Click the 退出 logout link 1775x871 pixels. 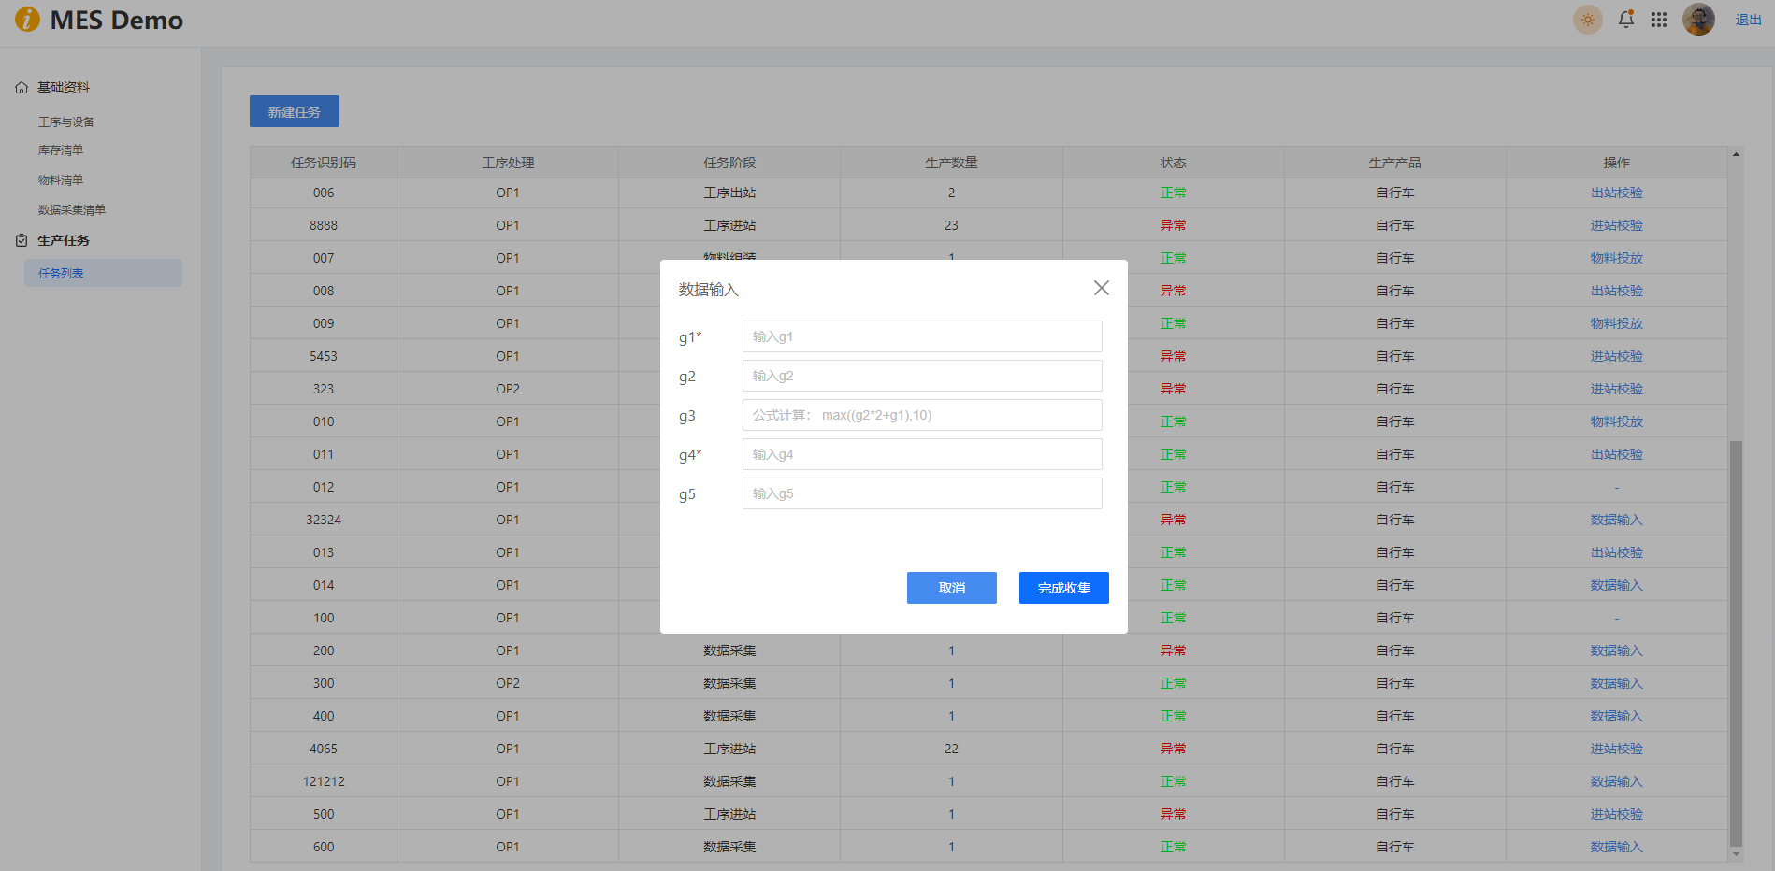pos(1748,20)
